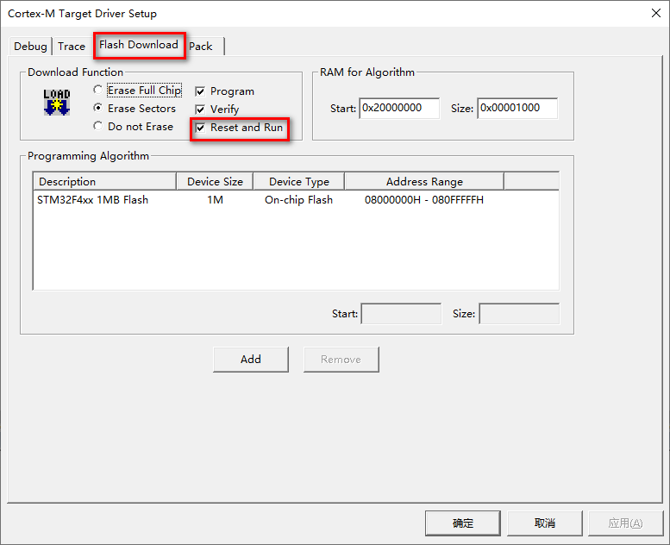
Task: Go to the Pack tab
Action: pos(200,47)
